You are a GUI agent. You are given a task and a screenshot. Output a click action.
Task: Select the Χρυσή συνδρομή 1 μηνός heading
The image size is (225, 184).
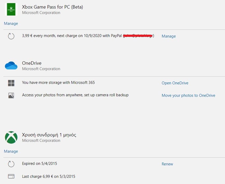coord(49,135)
